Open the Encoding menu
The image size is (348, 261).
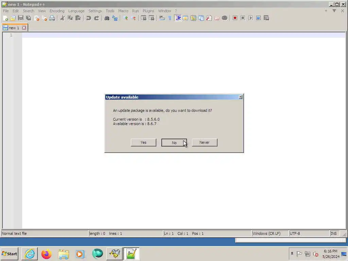57,11
